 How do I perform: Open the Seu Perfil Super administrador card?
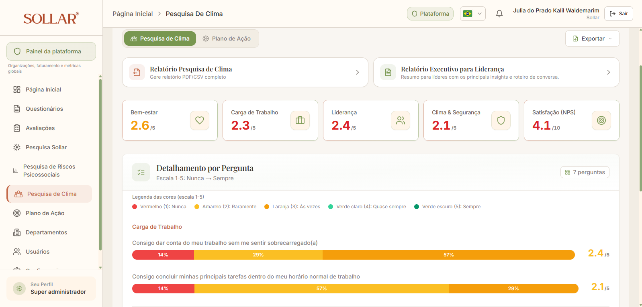pos(51,289)
